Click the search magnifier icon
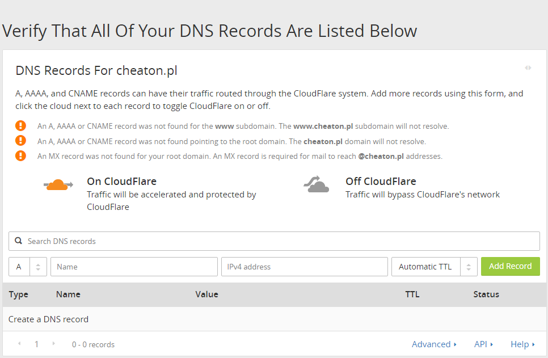 [x=19, y=241]
